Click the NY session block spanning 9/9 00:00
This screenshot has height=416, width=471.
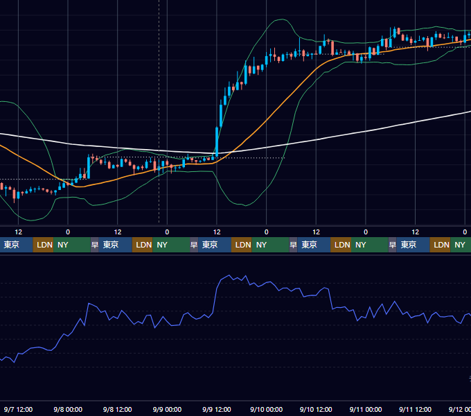(171, 245)
